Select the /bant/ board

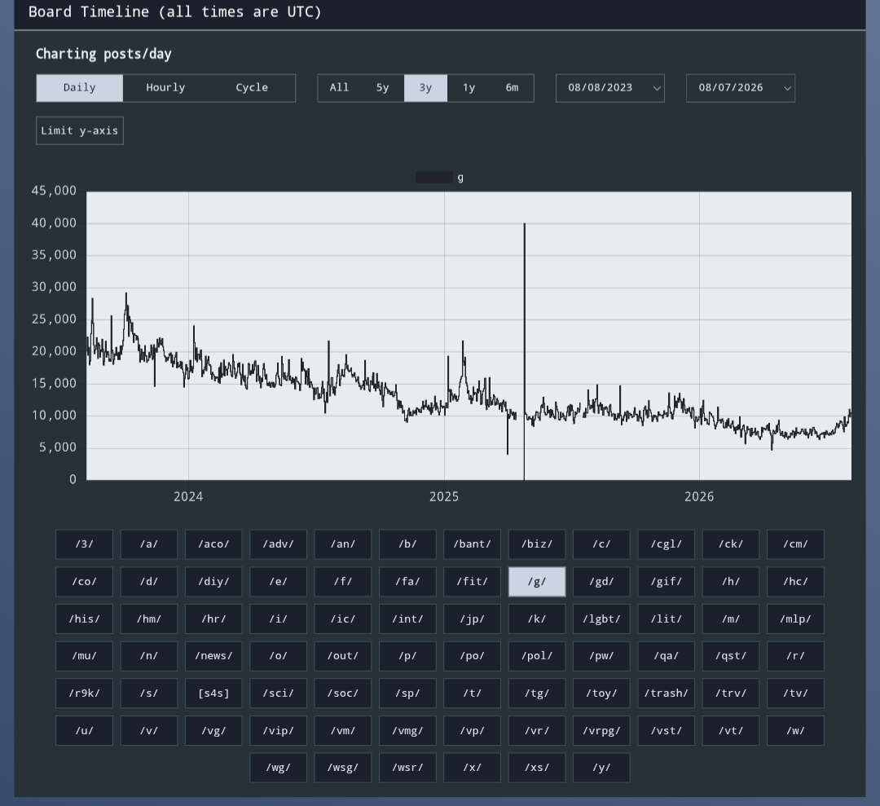(472, 544)
